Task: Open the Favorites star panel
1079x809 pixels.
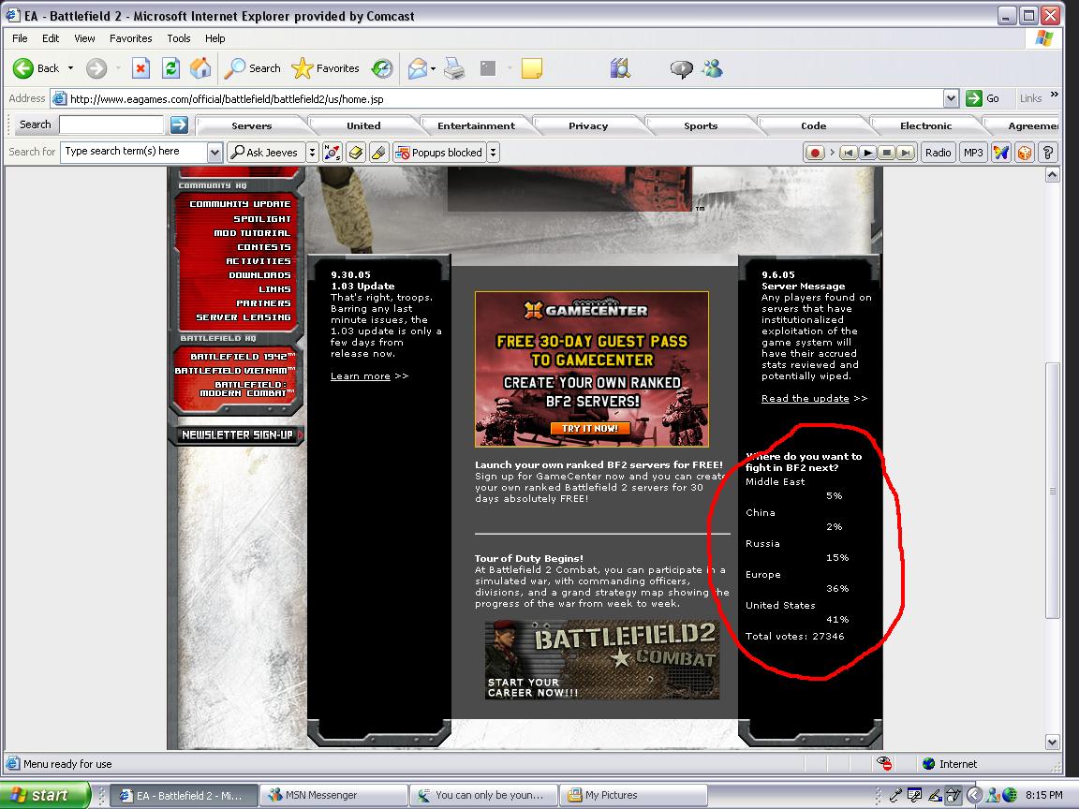Action: (326, 68)
